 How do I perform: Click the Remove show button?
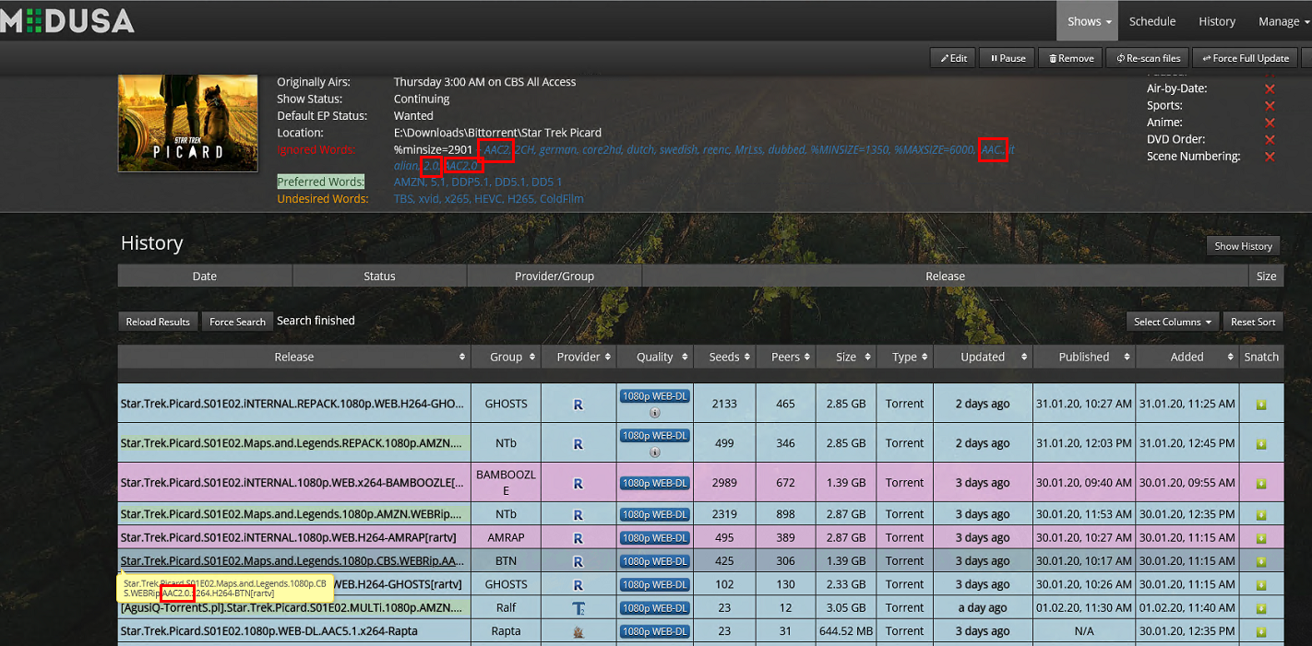(x=1070, y=58)
